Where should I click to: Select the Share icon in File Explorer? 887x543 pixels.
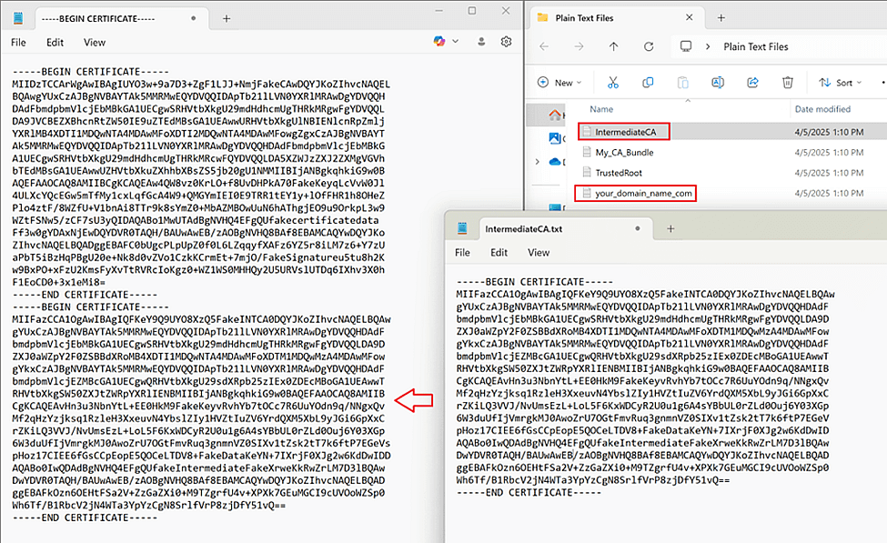[752, 82]
